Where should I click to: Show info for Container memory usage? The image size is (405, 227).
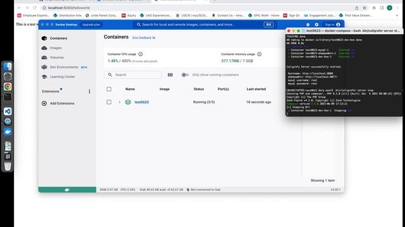(x=259, y=54)
